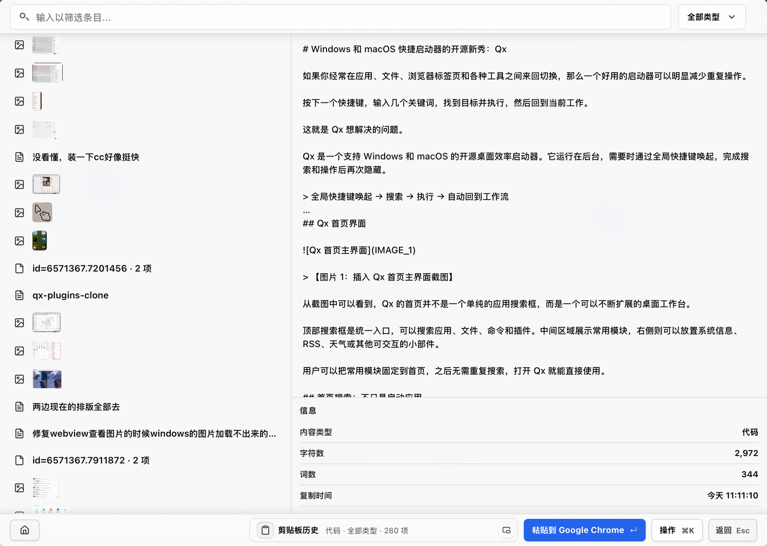Click the window icon right of 280 项

[x=506, y=530]
